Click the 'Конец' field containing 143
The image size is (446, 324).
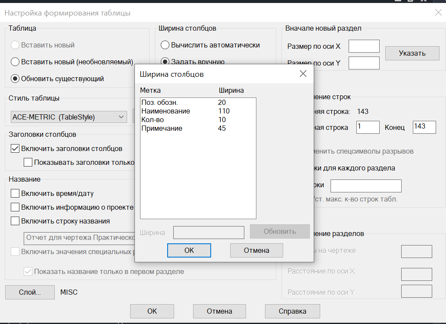424,127
